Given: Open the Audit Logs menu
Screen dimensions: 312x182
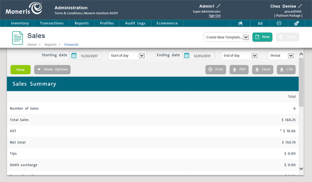Looking at the screenshot, I should click(135, 23).
